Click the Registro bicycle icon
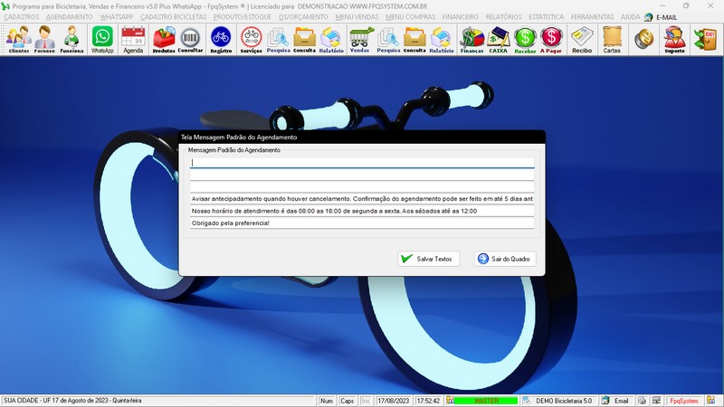Screen dimensions: 724x407 (x=220, y=39)
